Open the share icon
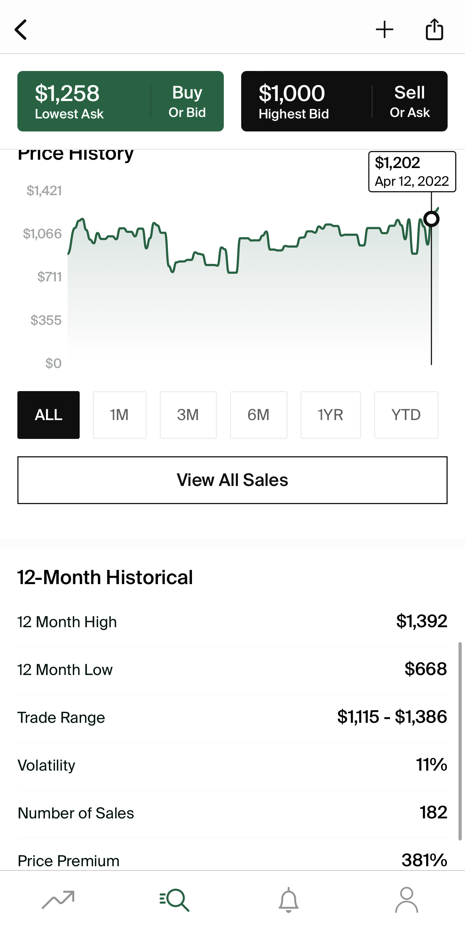 [434, 29]
